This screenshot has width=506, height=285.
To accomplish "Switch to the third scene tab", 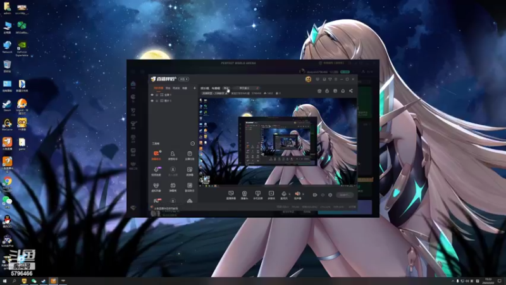I will pos(176,88).
